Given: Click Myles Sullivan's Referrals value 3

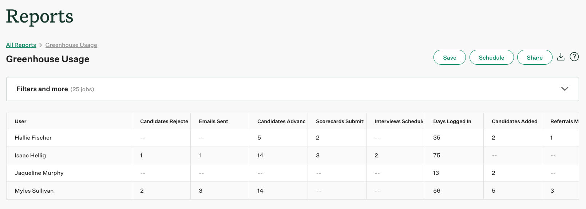Looking at the screenshot, I should click(x=552, y=191).
